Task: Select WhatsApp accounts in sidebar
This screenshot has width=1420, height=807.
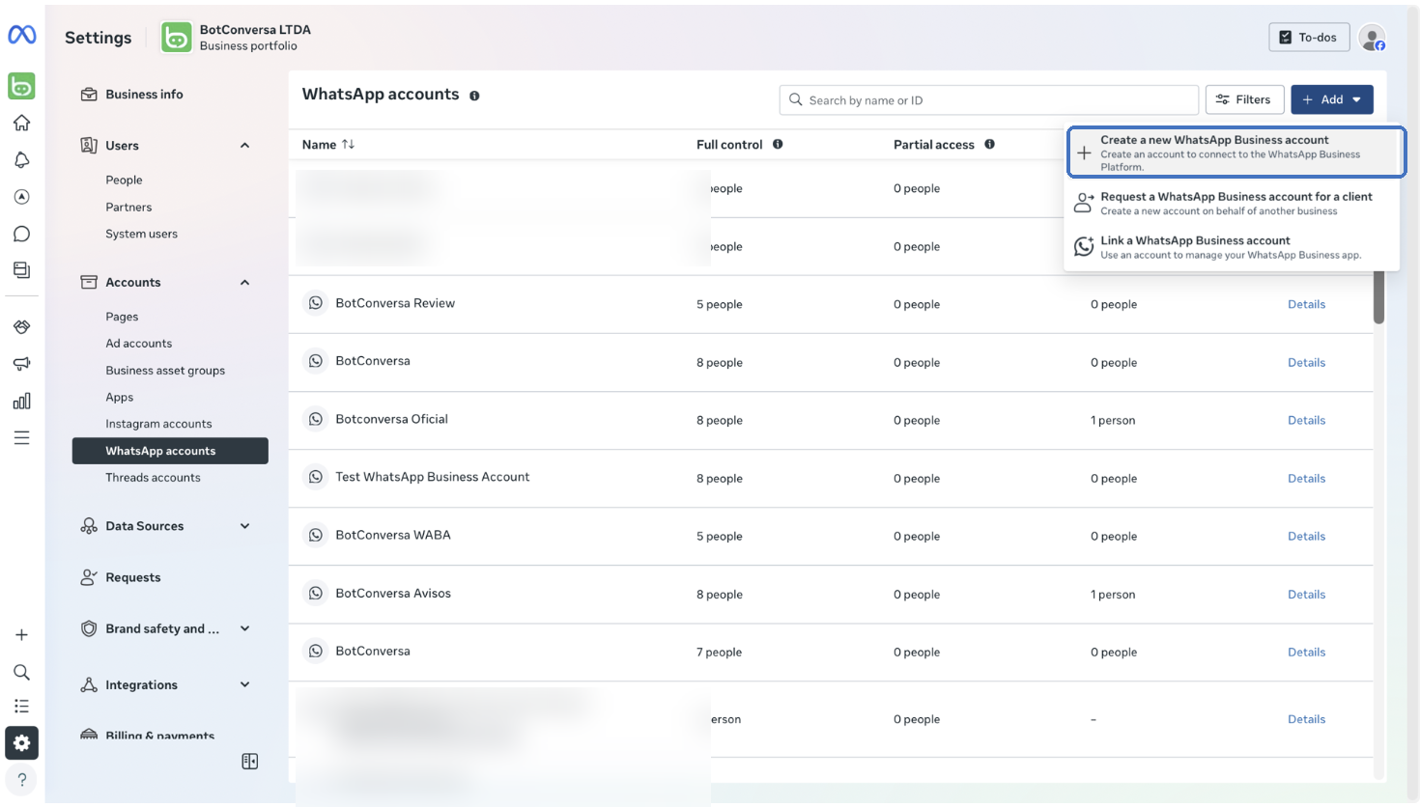Action: coord(170,451)
